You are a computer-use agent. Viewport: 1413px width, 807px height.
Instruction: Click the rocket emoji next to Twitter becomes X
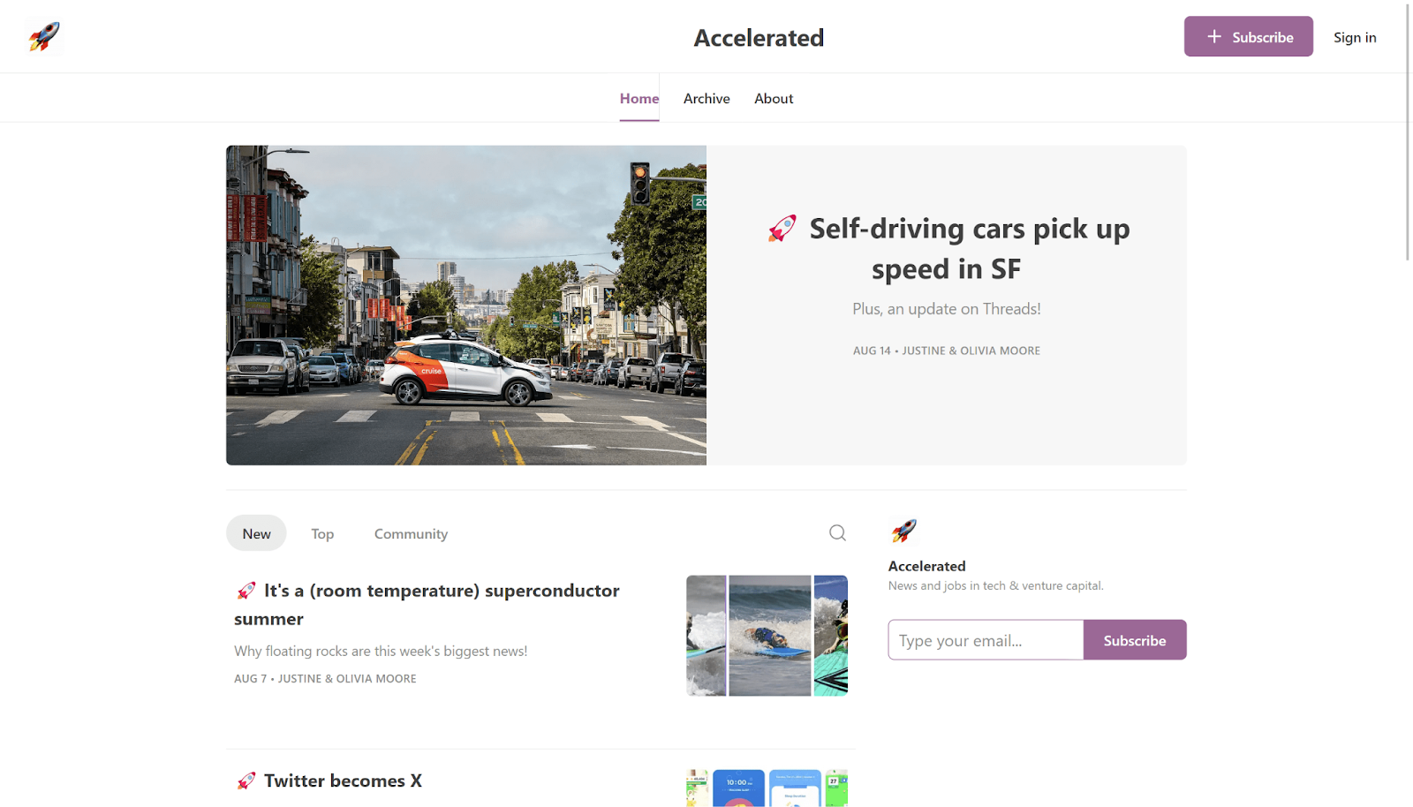(246, 780)
